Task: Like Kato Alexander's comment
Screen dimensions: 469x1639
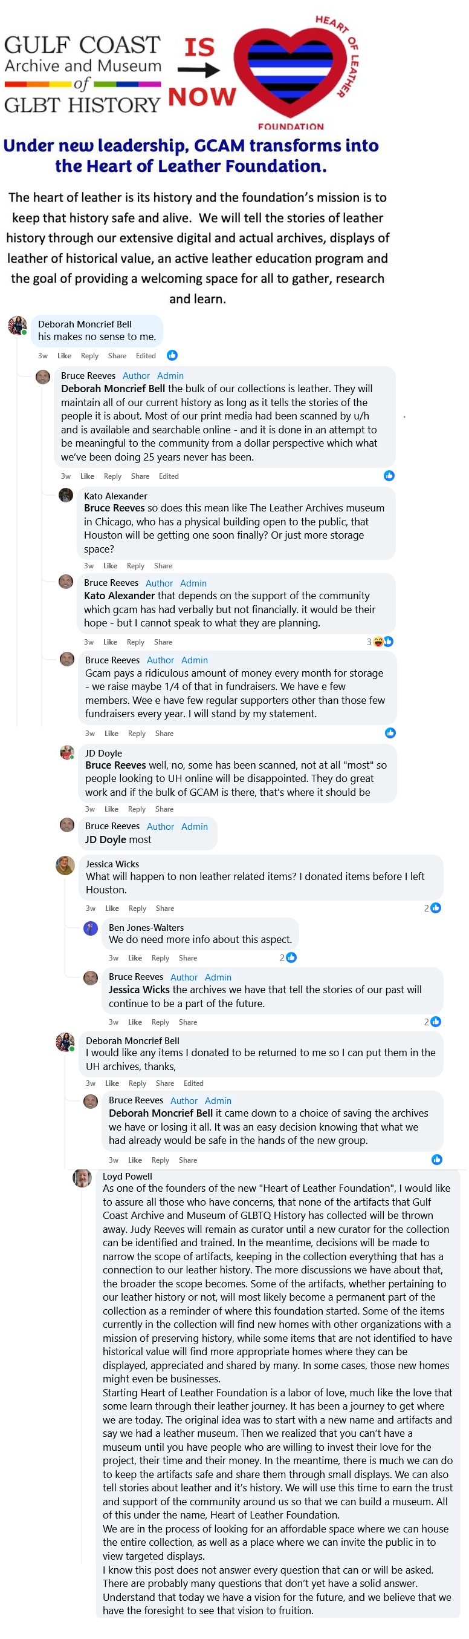Action: coord(110,566)
